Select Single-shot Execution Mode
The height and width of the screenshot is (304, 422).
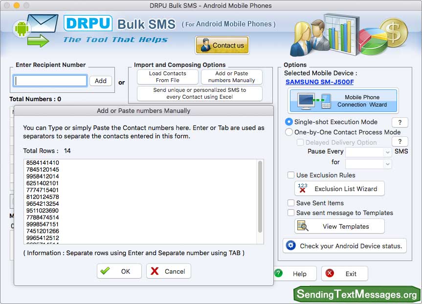289,122
